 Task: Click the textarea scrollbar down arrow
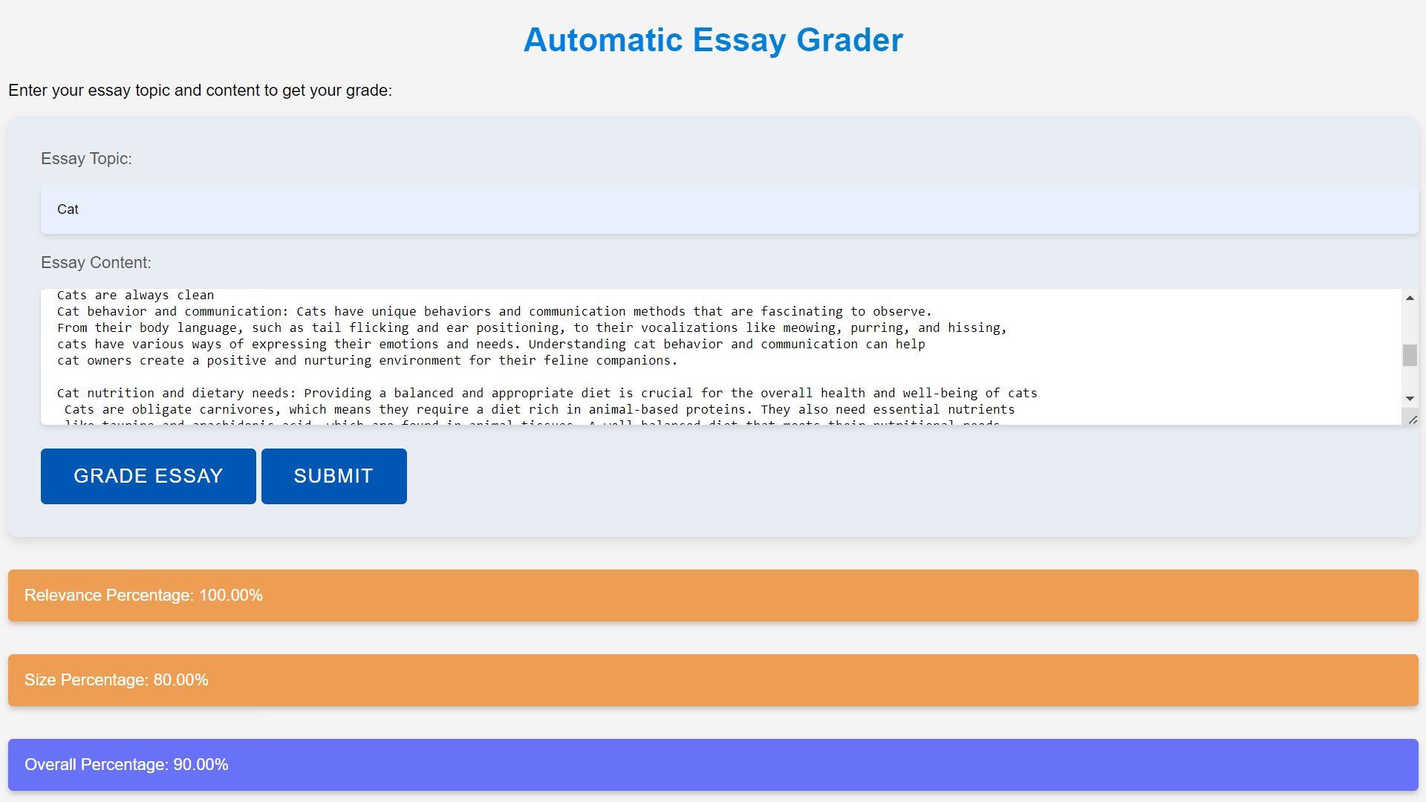pos(1410,399)
